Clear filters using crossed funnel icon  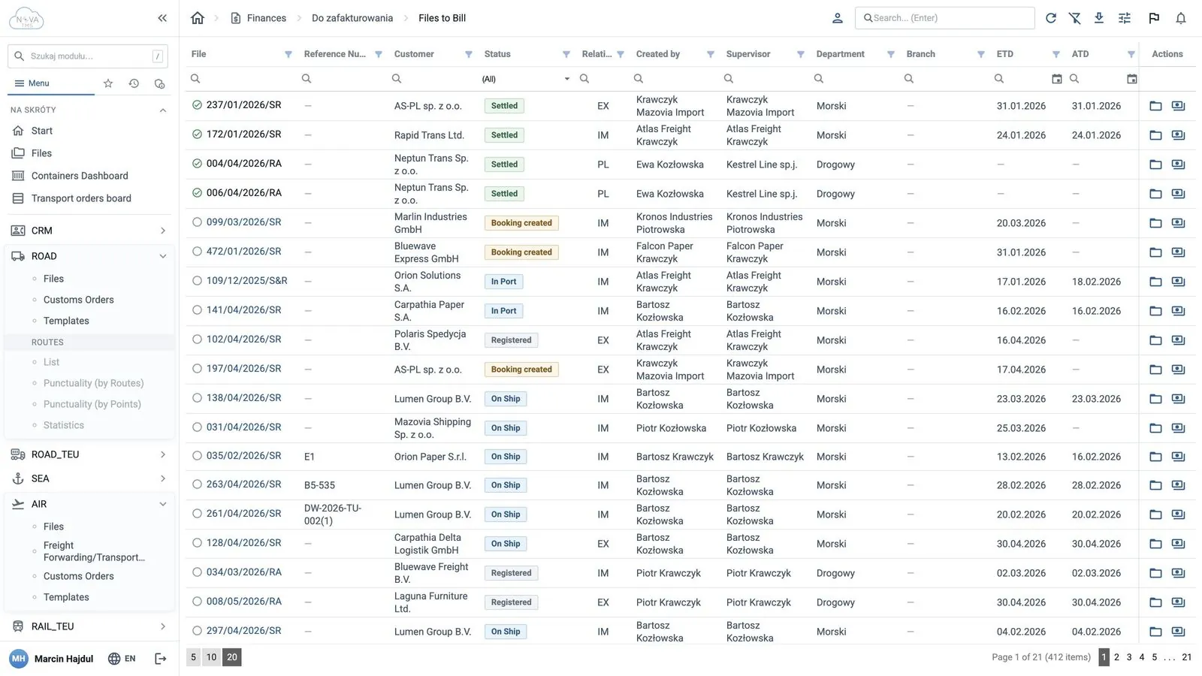click(x=1075, y=18)
